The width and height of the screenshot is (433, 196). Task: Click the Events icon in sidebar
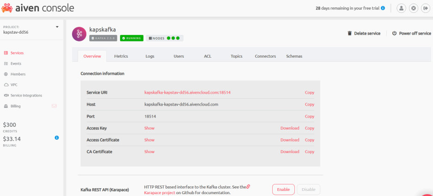tap(6, 64)
